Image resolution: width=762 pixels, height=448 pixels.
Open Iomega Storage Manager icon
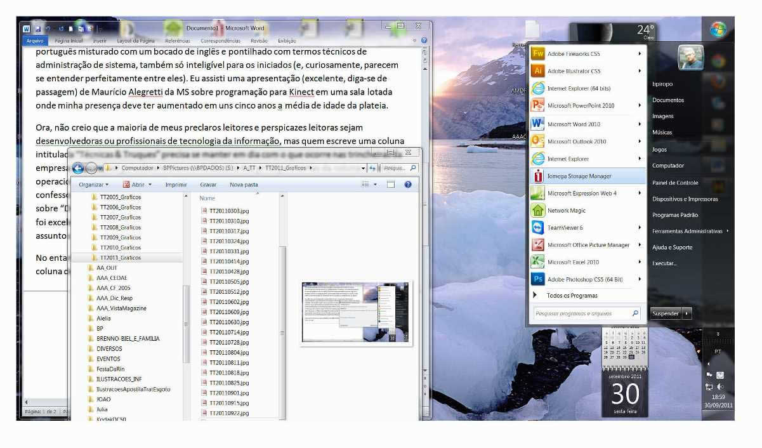click(538, 176)
